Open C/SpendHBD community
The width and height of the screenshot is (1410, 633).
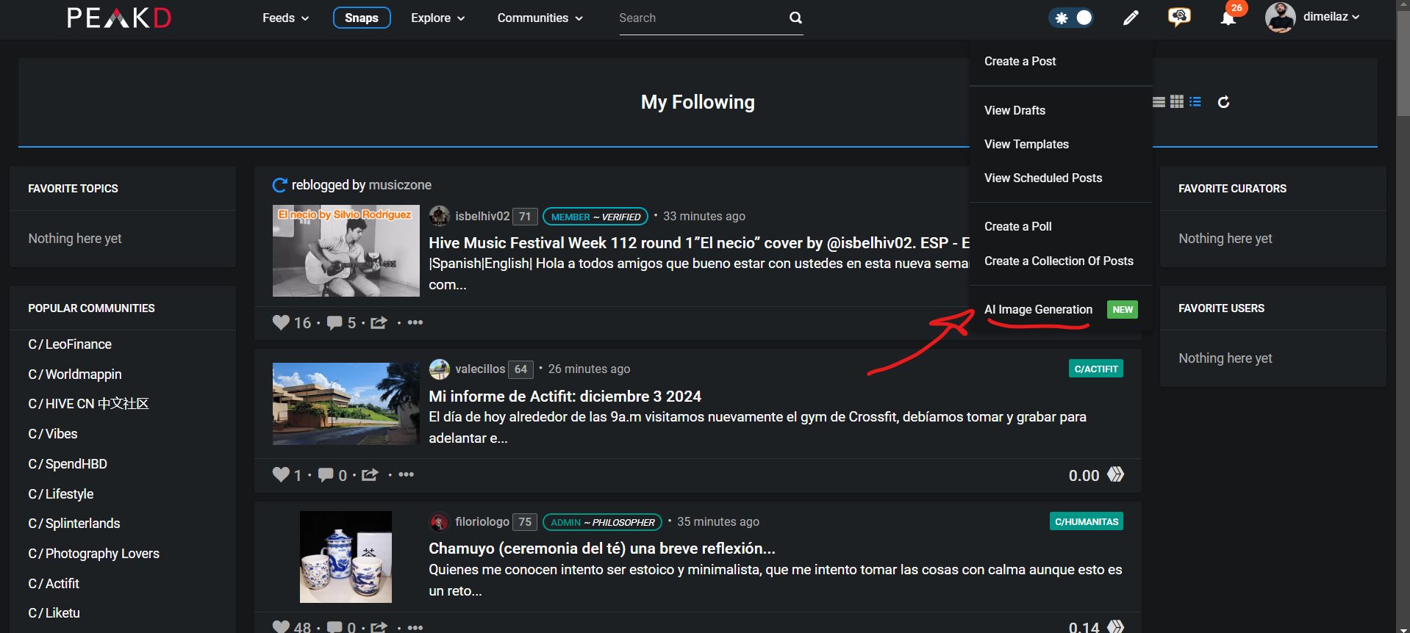(68, 464)
